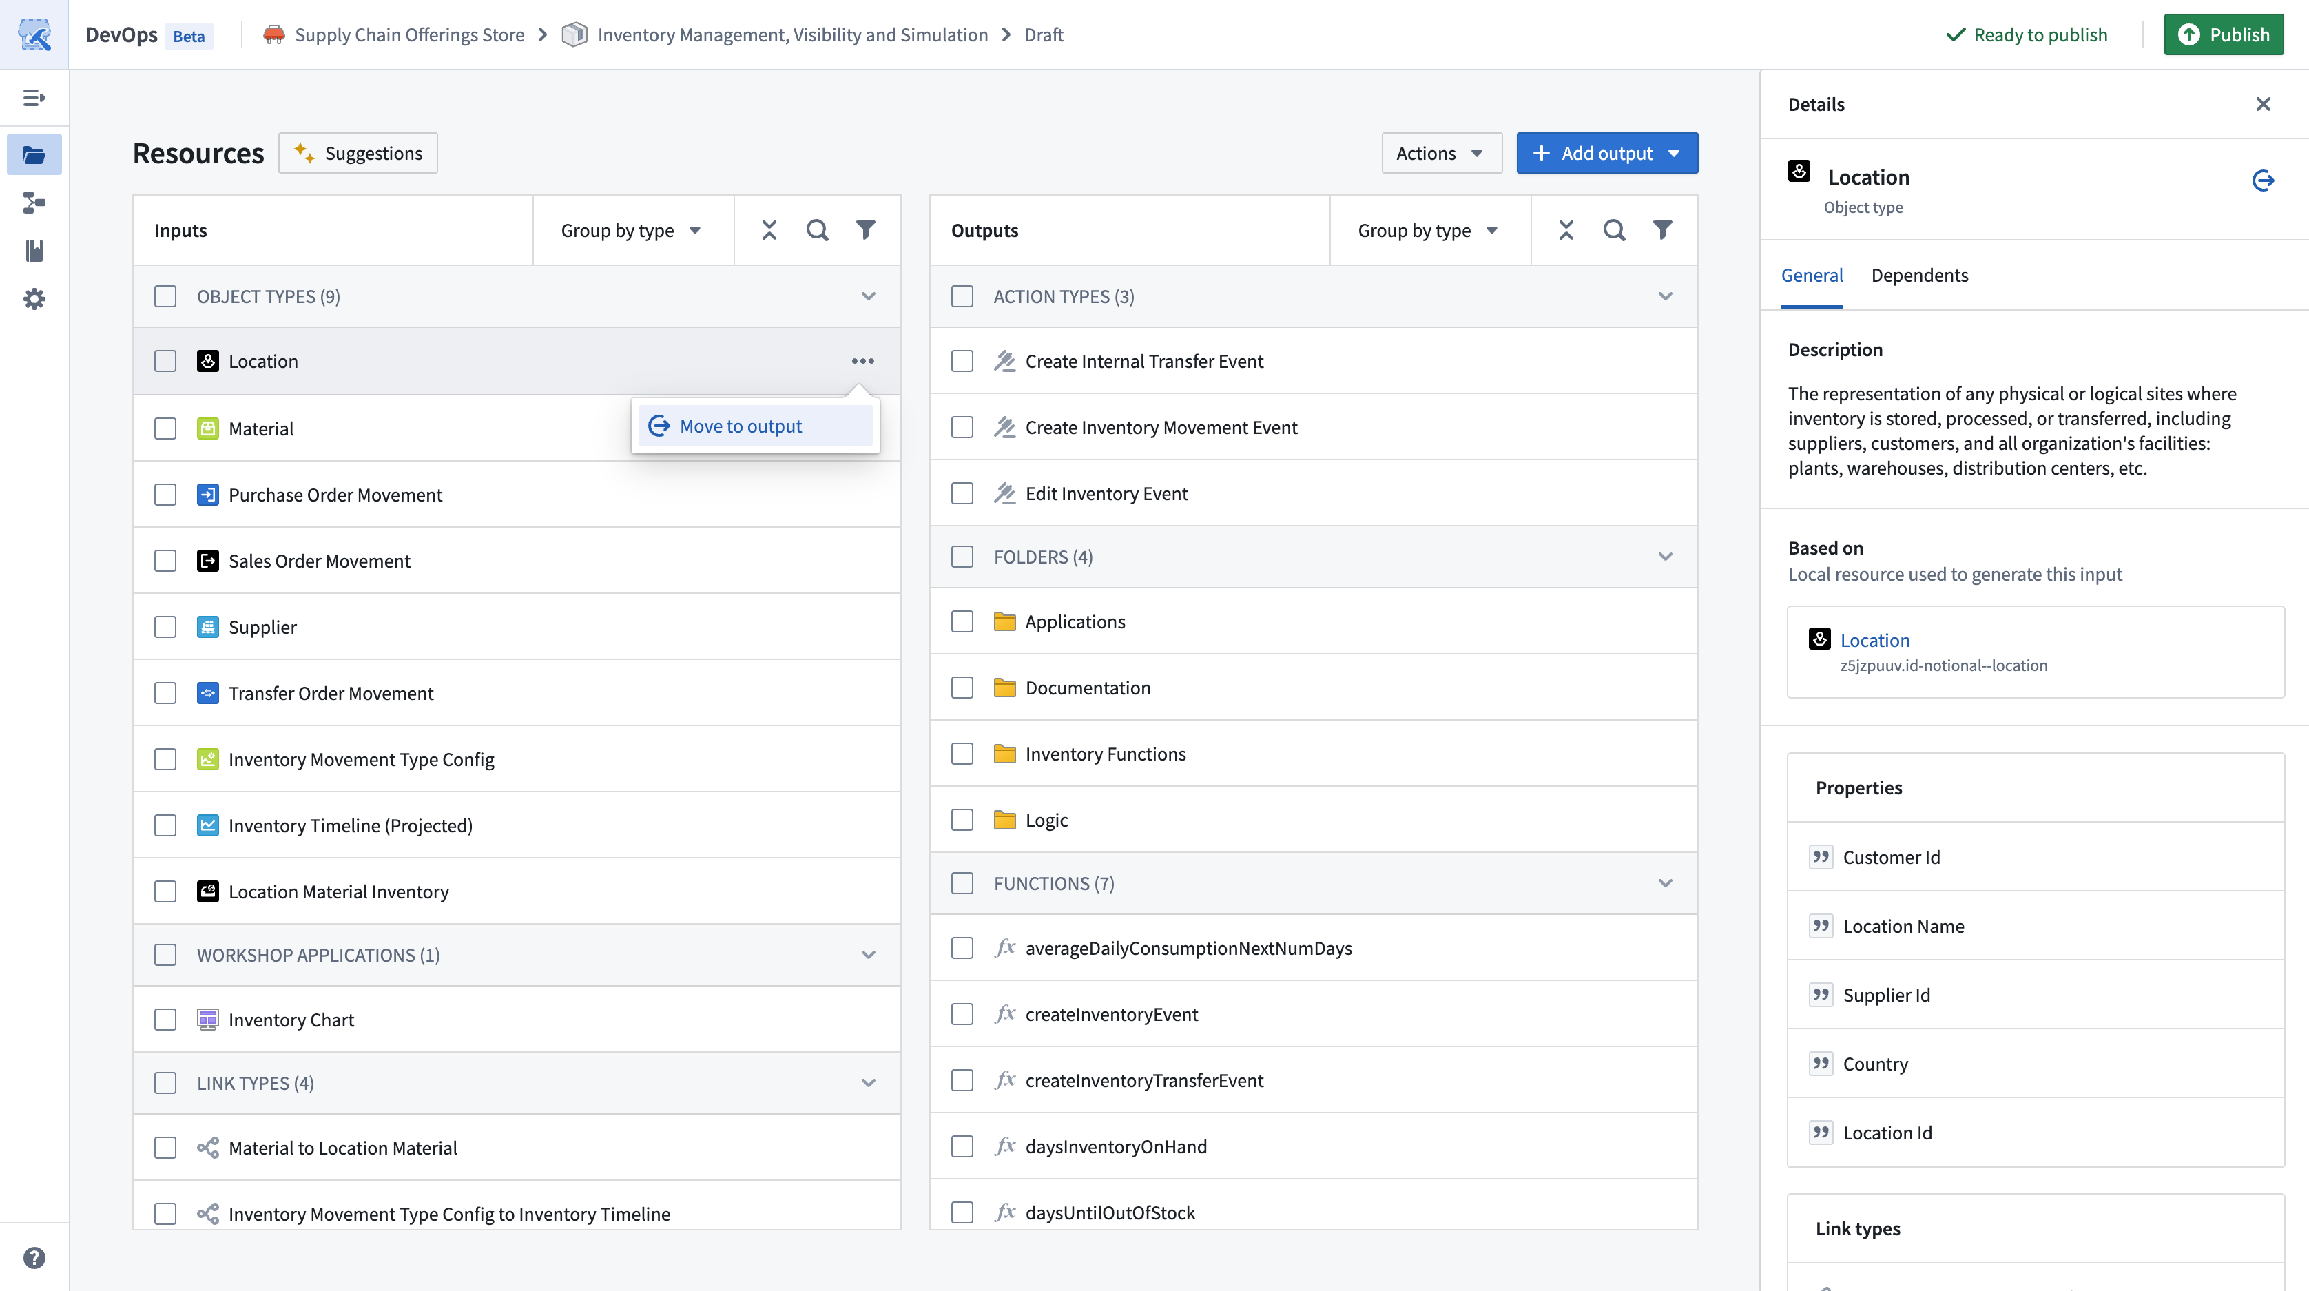Viewport: 2309px width, 1291px height.
Task: Tick the Object Types group checkbox
Action: (165, 297)
